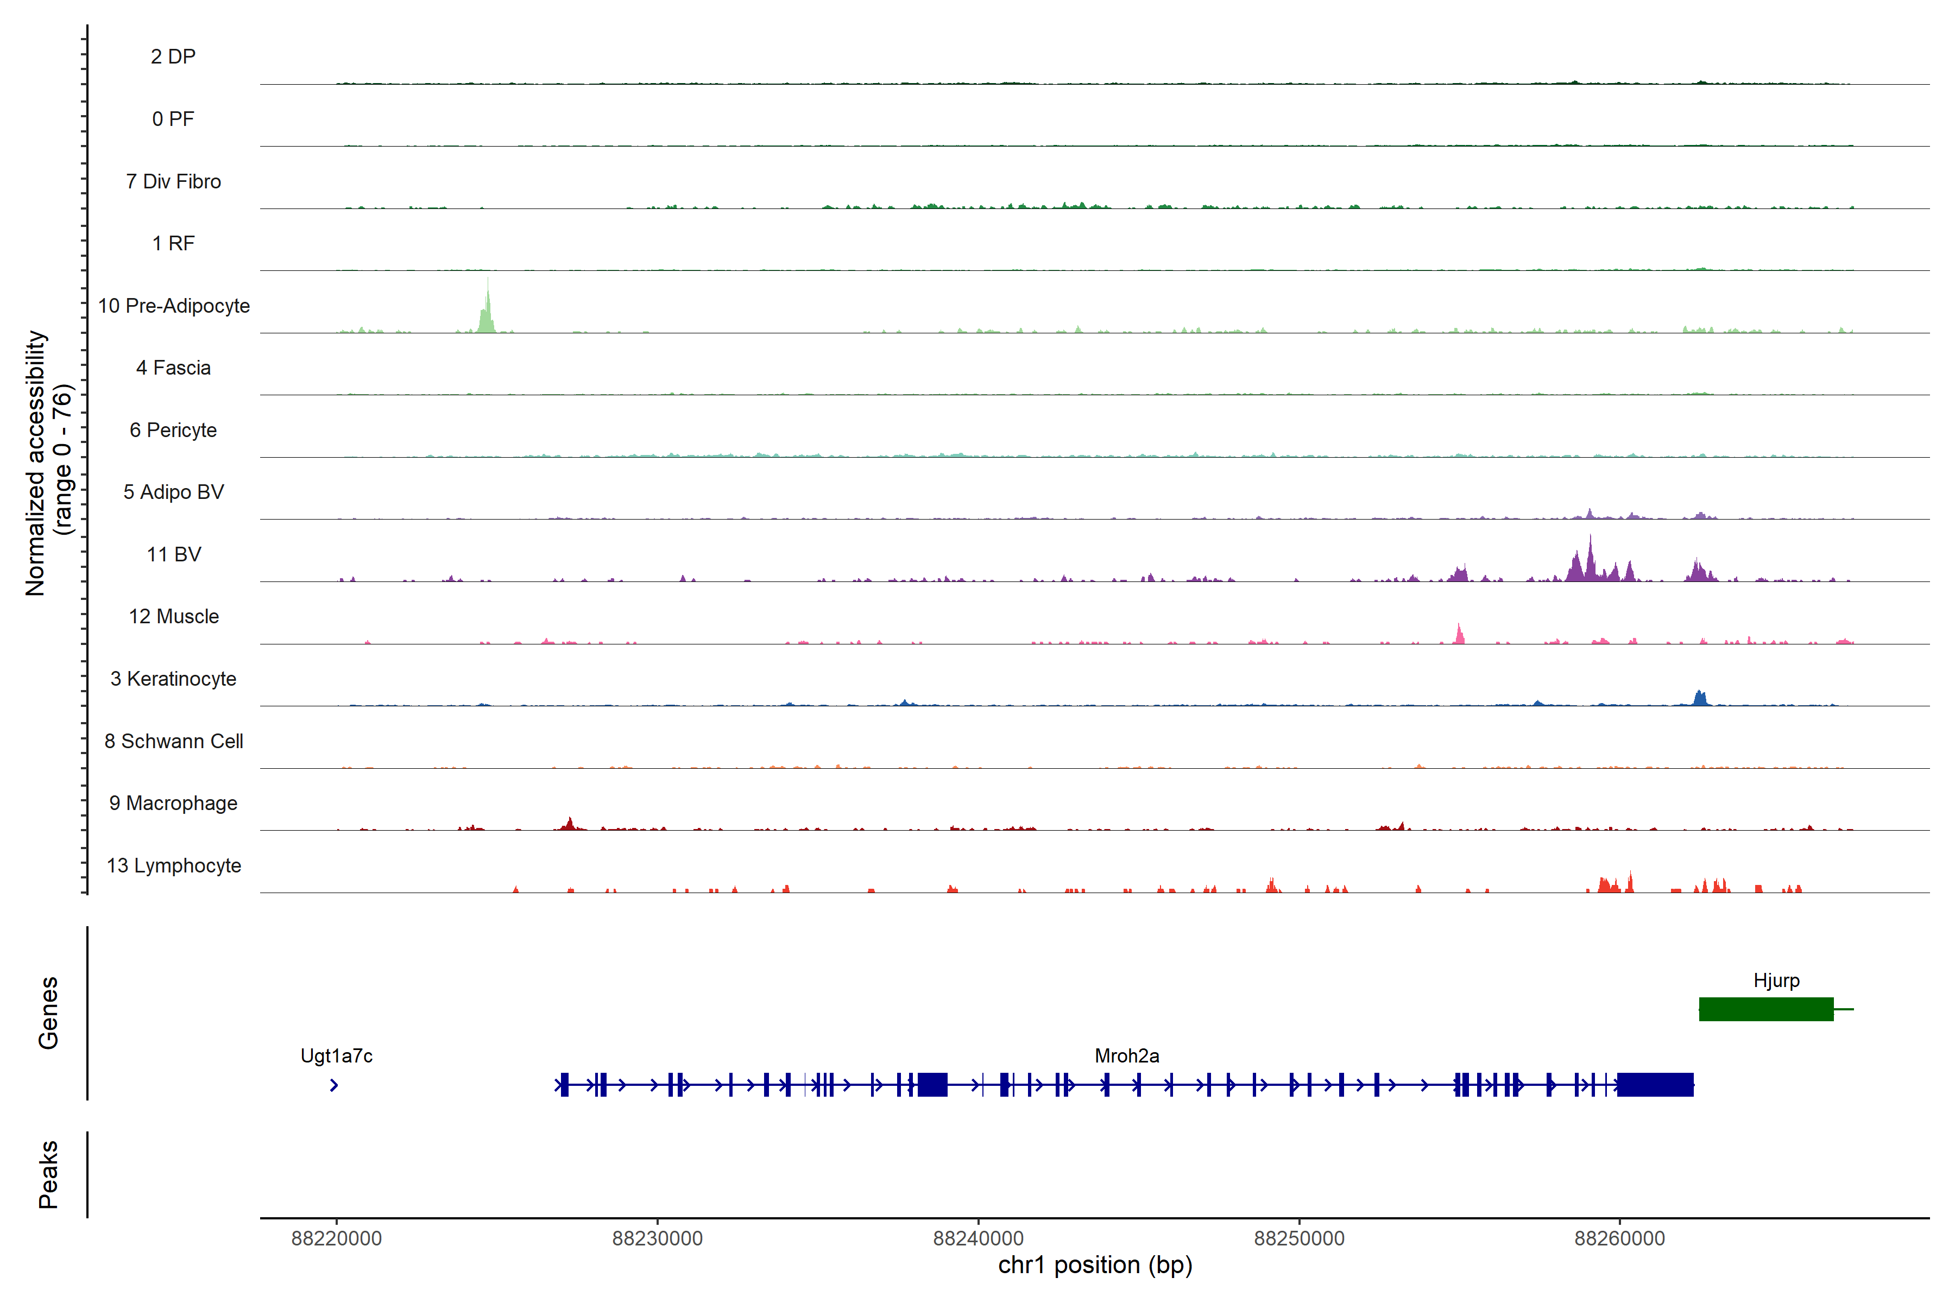The width and height of the screenshot is (1955, 1303).
Task: Click the 13 Lymphocyte track label
Action: [174, 865]
